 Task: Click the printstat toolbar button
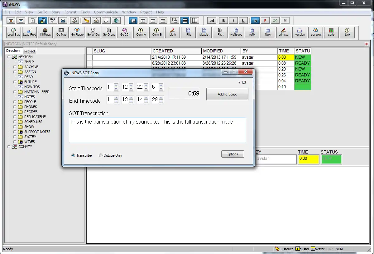[x=284, y=32]
